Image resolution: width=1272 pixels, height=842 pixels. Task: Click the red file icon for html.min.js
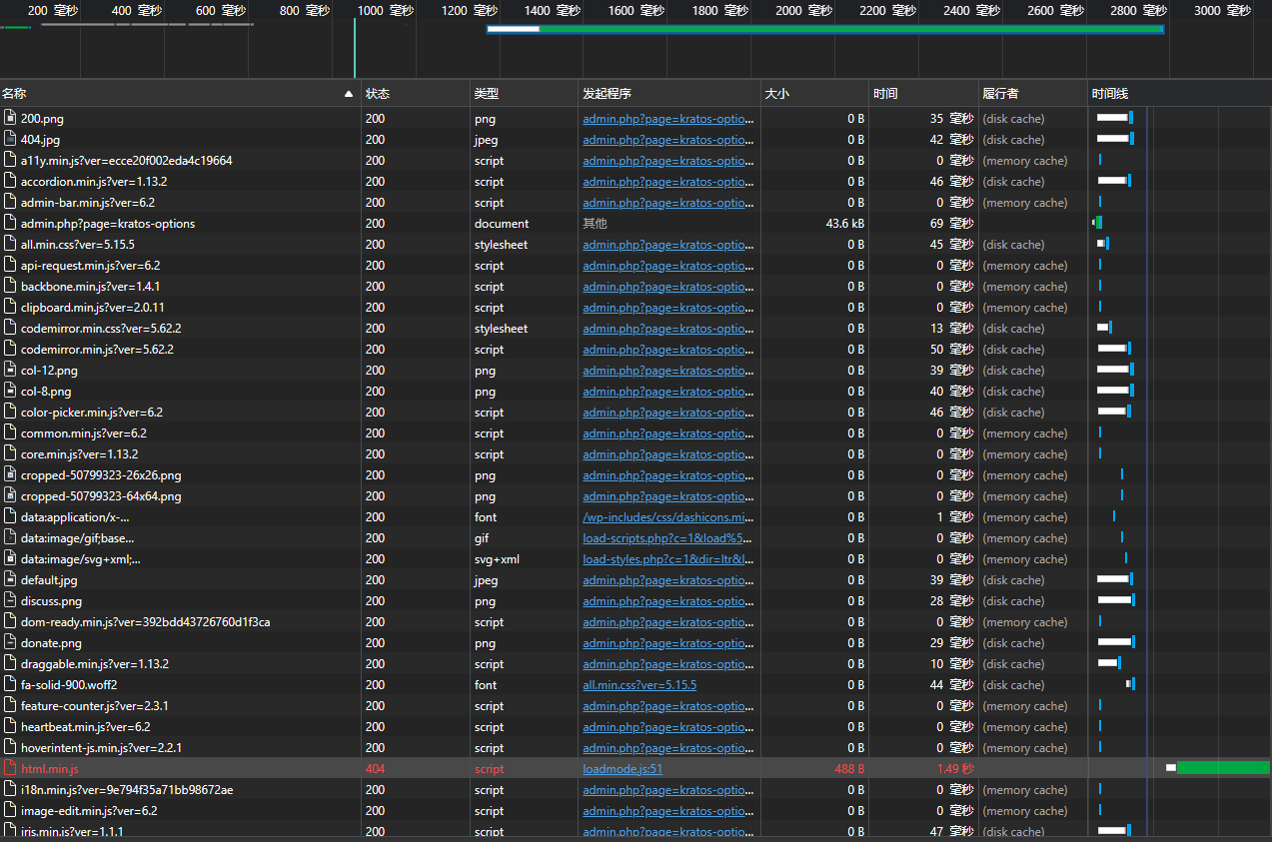[10, 768]
